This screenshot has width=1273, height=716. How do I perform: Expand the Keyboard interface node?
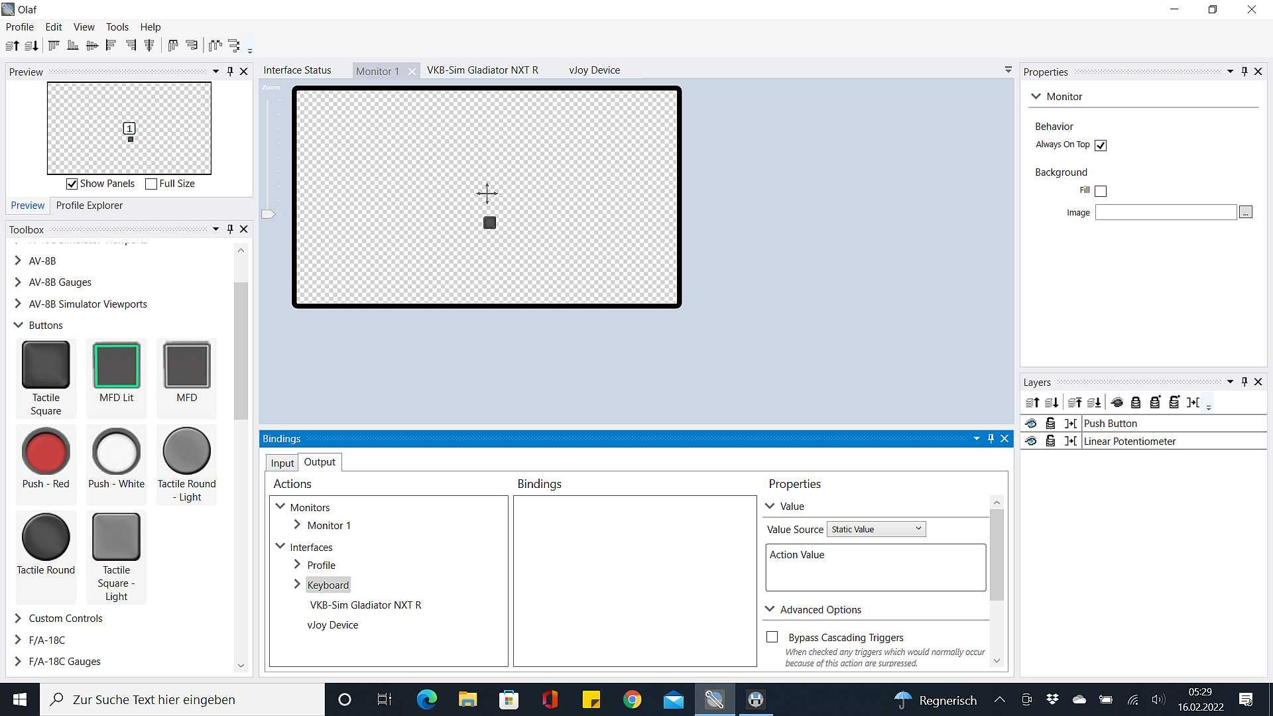tap(297, 584)
